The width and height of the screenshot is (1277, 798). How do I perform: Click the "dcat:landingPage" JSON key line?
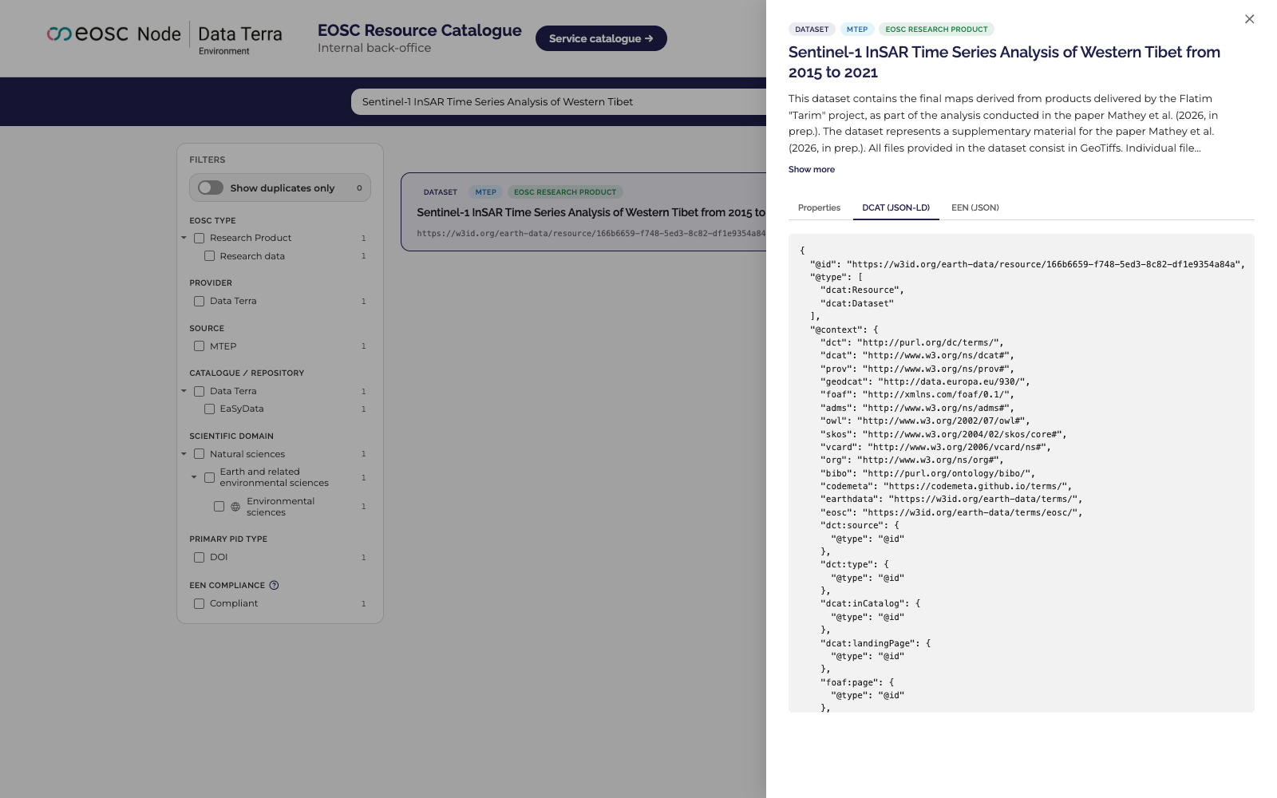click(876, 643)
